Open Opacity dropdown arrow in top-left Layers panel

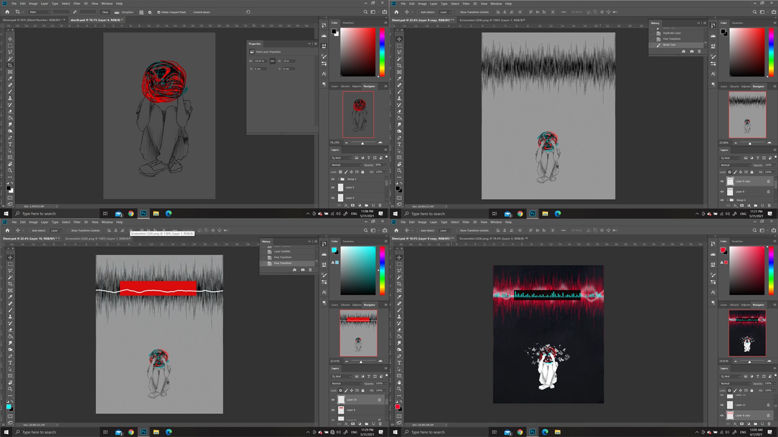pyautogui.click(x=385, y=165)
